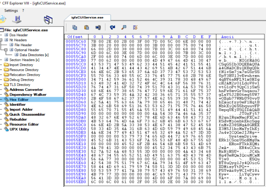Click ASCII text 'CSqGSIb3DQEBAQUA'
Image resolution: width=266 pixels, height=187 pixels.
click(x=239, y=64)
